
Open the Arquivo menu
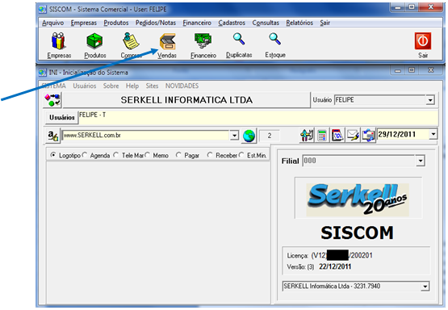52,23
